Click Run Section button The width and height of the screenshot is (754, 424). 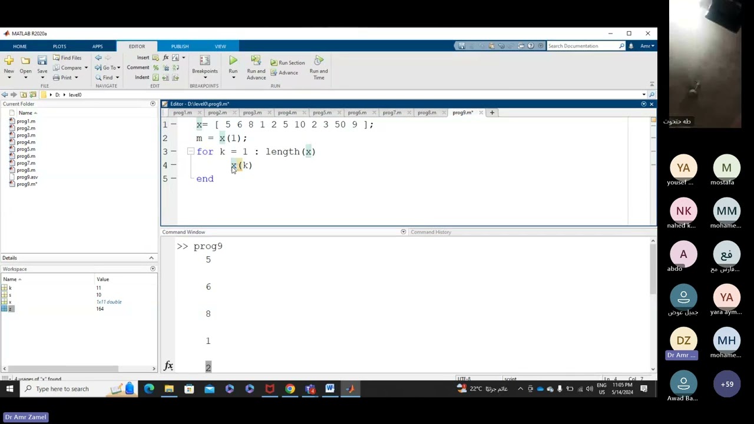pyautogui.click(x=287, y=62)
